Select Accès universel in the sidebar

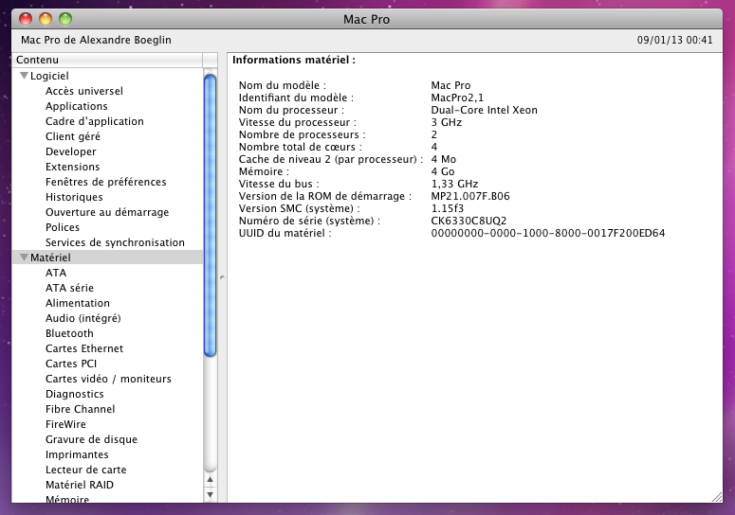83,91
